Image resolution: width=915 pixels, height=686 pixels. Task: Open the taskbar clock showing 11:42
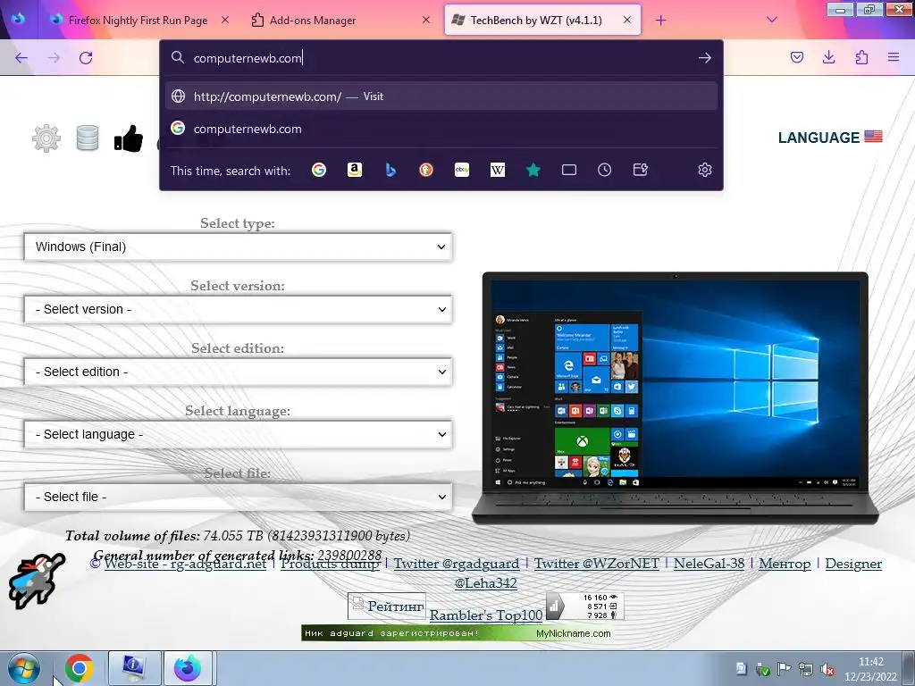pyautogui.click(x=870, y=669)
